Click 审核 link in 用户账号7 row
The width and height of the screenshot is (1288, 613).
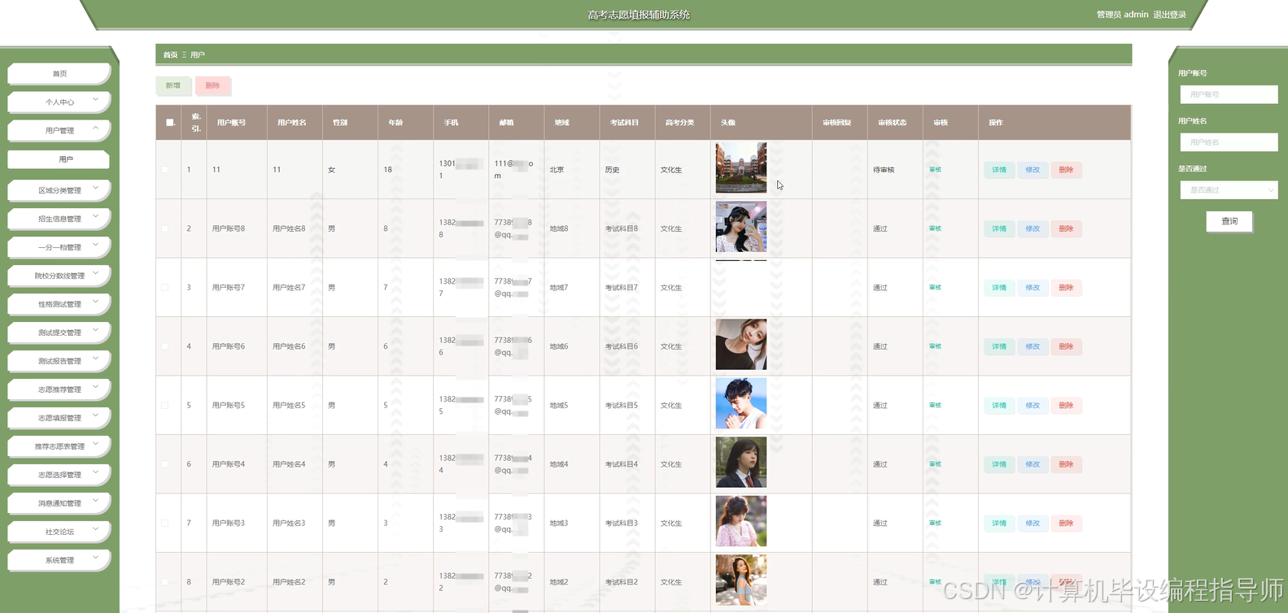[x=935, y=288]
